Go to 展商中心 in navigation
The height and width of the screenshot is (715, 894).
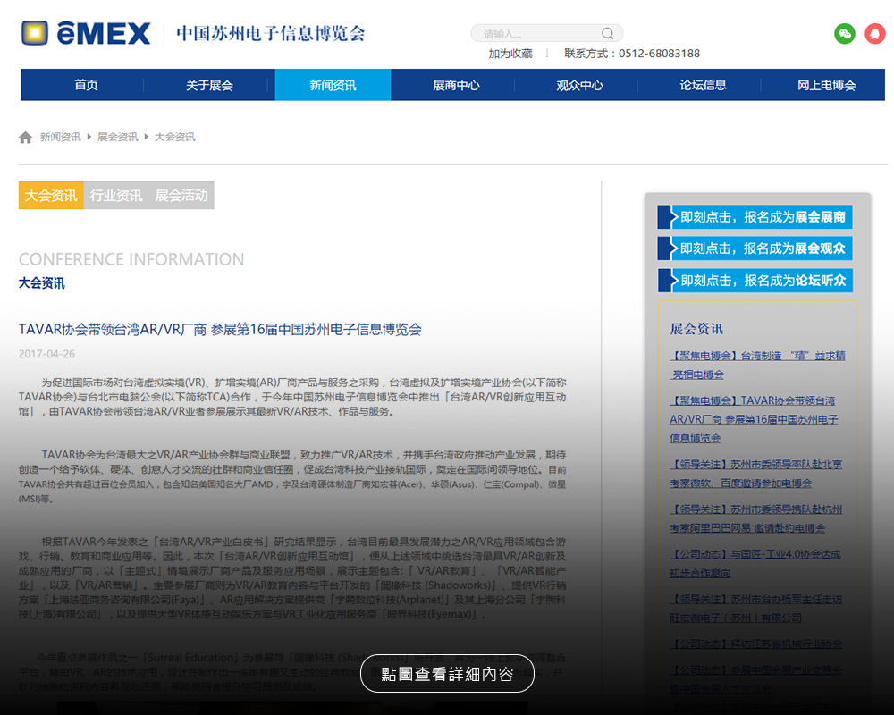tap(456, 86)
